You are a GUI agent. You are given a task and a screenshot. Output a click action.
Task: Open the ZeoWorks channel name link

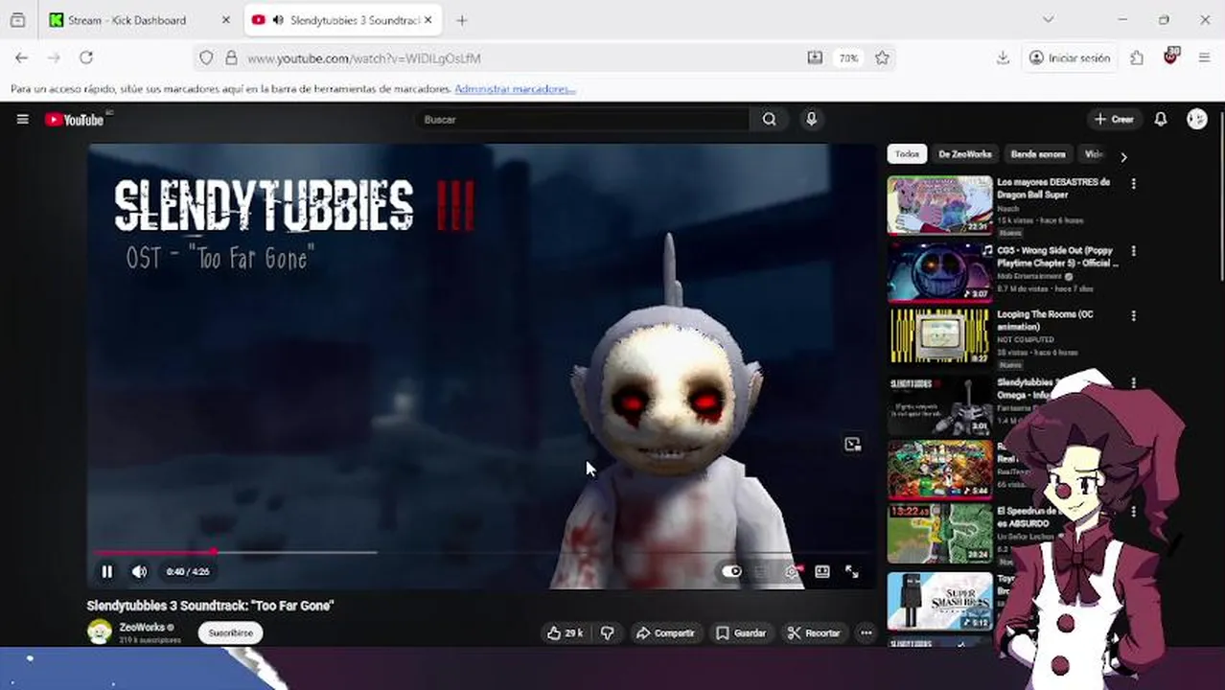pos(142,628)
